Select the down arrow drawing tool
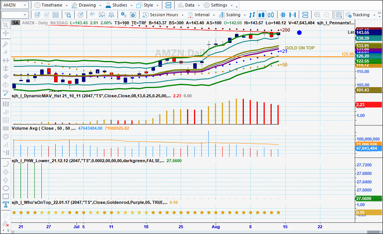The height and width of the screenshot is (234, 383). pos(6,172)
